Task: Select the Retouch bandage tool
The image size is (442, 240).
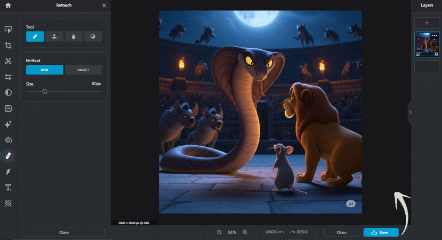Action: pyautogui.click(x=8, y=156)
